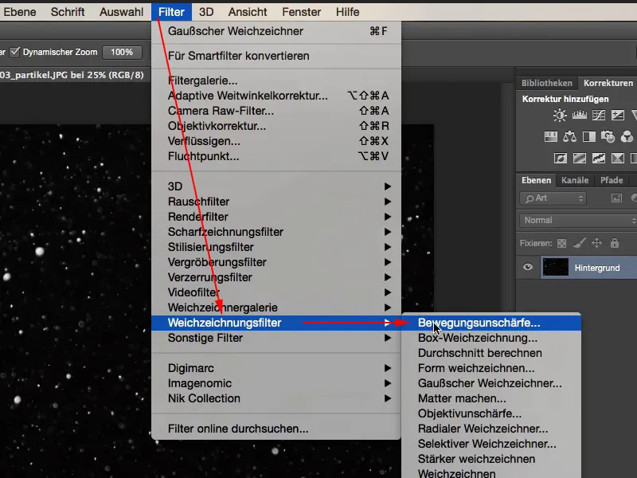Select Für Smartfilter konvertieren

point(276,56)
